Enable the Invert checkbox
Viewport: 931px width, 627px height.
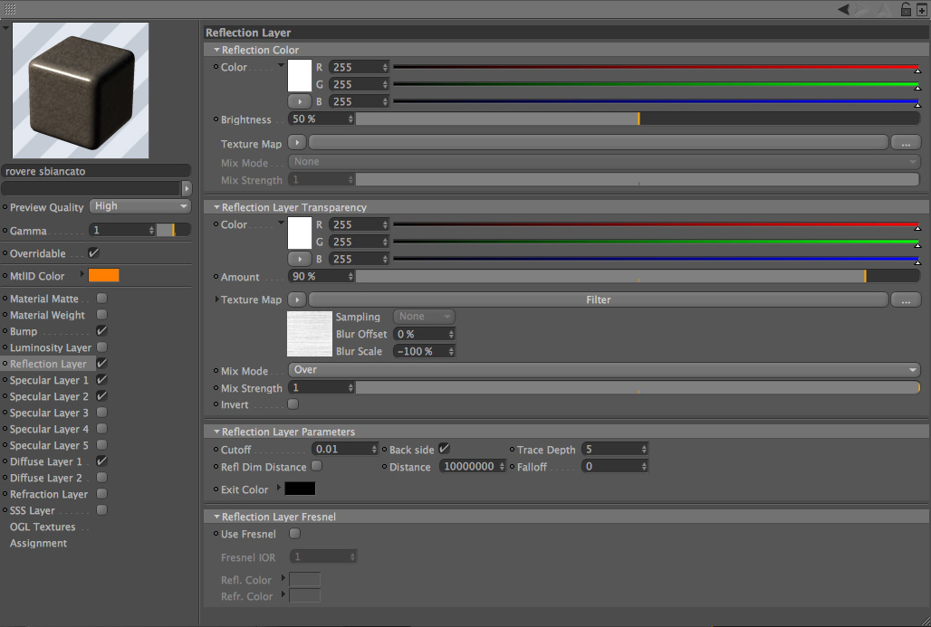[293, 404]
